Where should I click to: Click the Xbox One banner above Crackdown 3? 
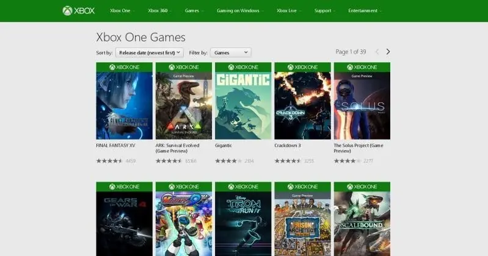tap(302, 67)
